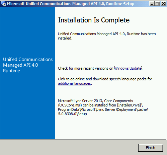
Task: Click the word 'Runtime' in the blue sidebar
Action: point(11,71)
